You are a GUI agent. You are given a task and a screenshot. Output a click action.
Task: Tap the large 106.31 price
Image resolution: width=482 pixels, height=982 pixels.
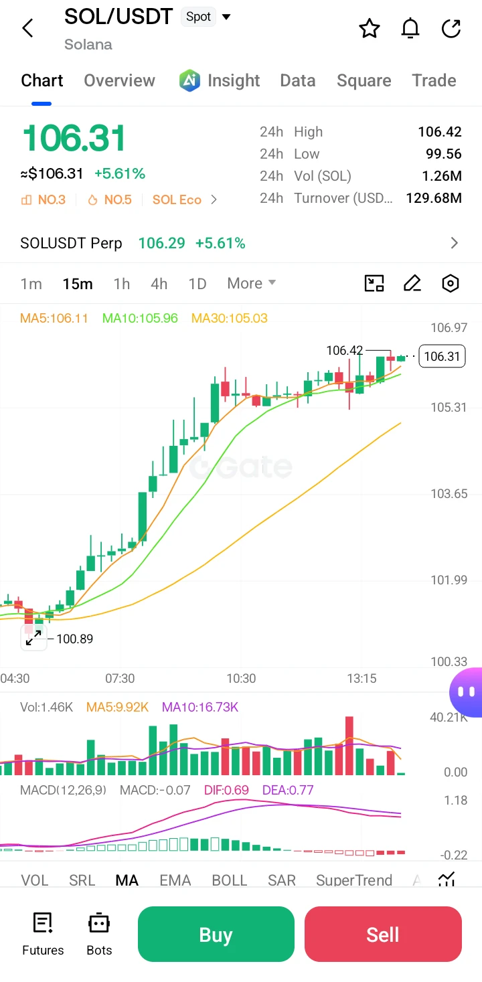(74, 139)
